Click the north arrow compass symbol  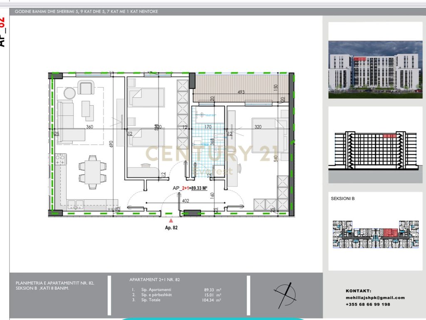[285, 295]
